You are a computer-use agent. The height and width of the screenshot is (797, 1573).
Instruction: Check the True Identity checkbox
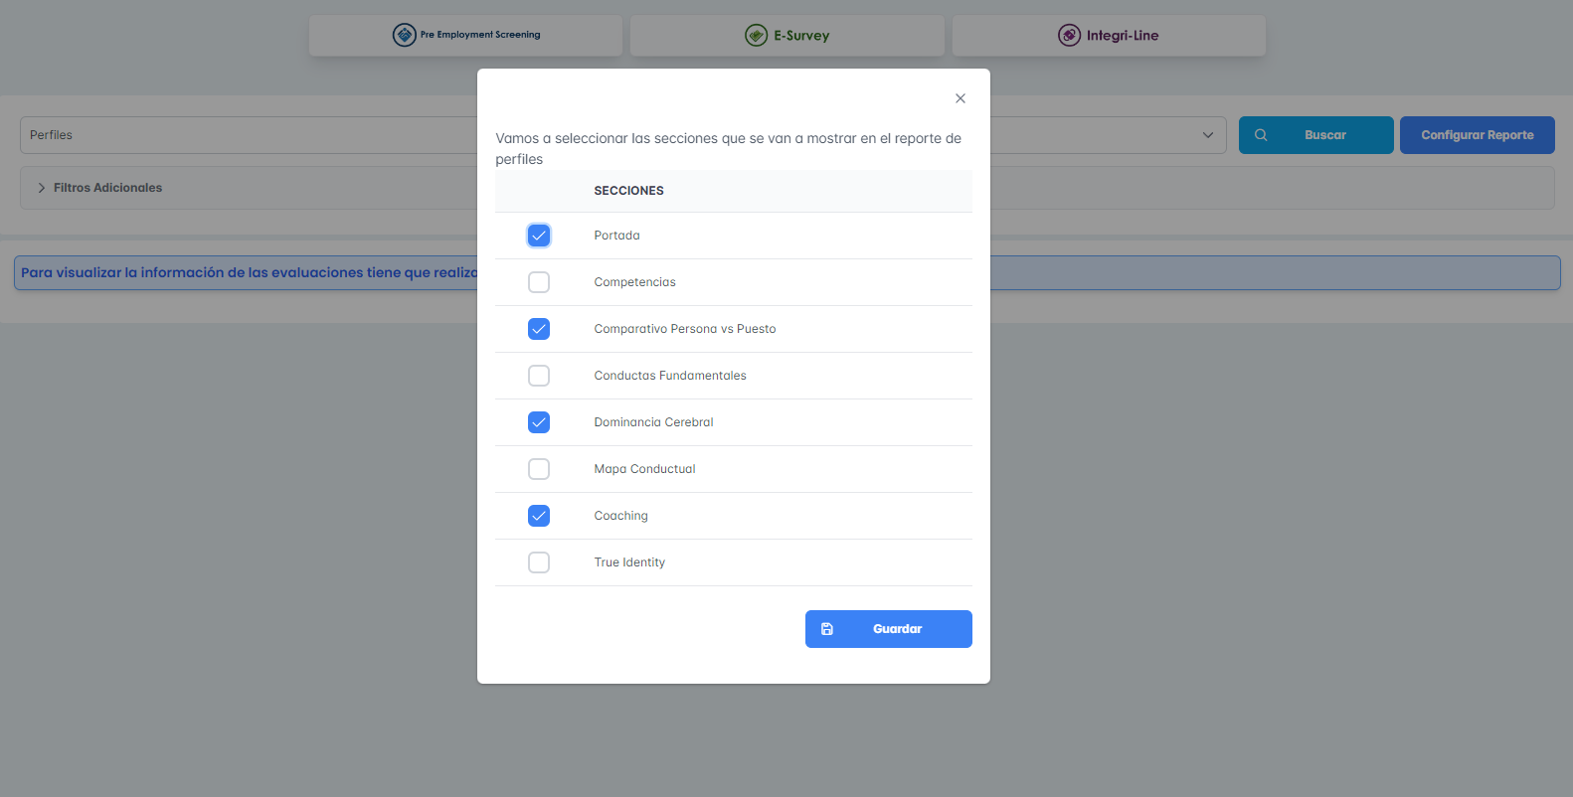point(539,562)
